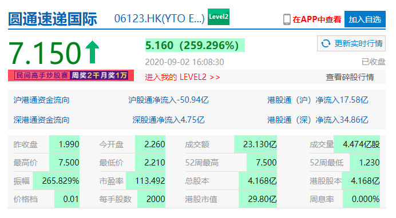Click 成交量 value 4.474亿股
Screen dimensions: 396x218
pyautogui.click(x=361, y=144)
